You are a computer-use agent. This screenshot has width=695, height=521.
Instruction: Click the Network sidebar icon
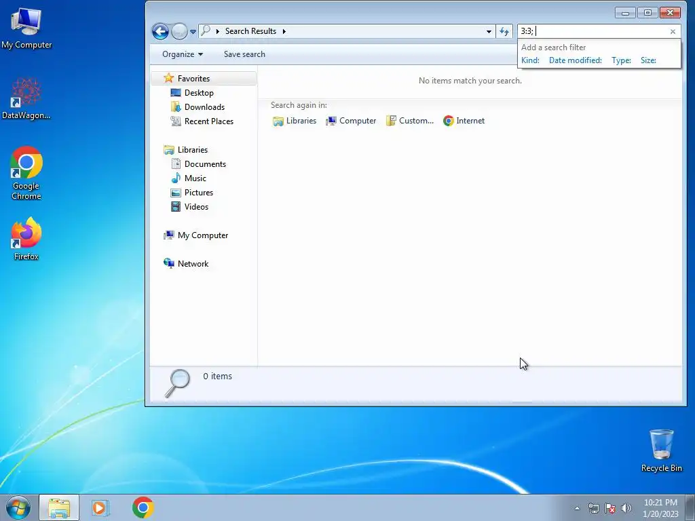168,264
